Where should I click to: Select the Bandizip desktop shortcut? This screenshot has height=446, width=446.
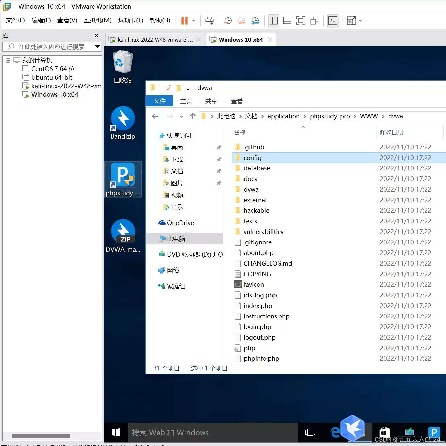pyautogui.click(x=123, y=123)
